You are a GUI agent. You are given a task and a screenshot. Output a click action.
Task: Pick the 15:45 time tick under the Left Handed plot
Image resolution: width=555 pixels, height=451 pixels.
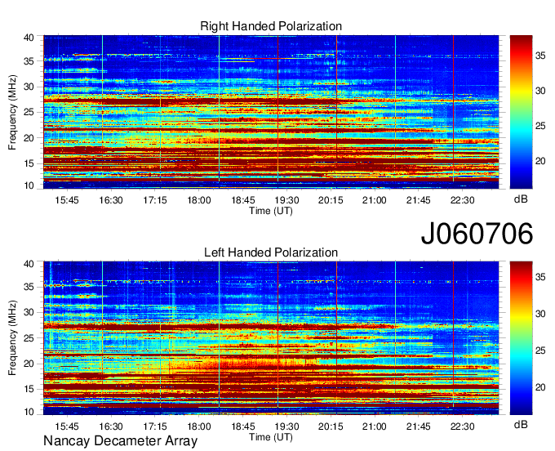67,426
